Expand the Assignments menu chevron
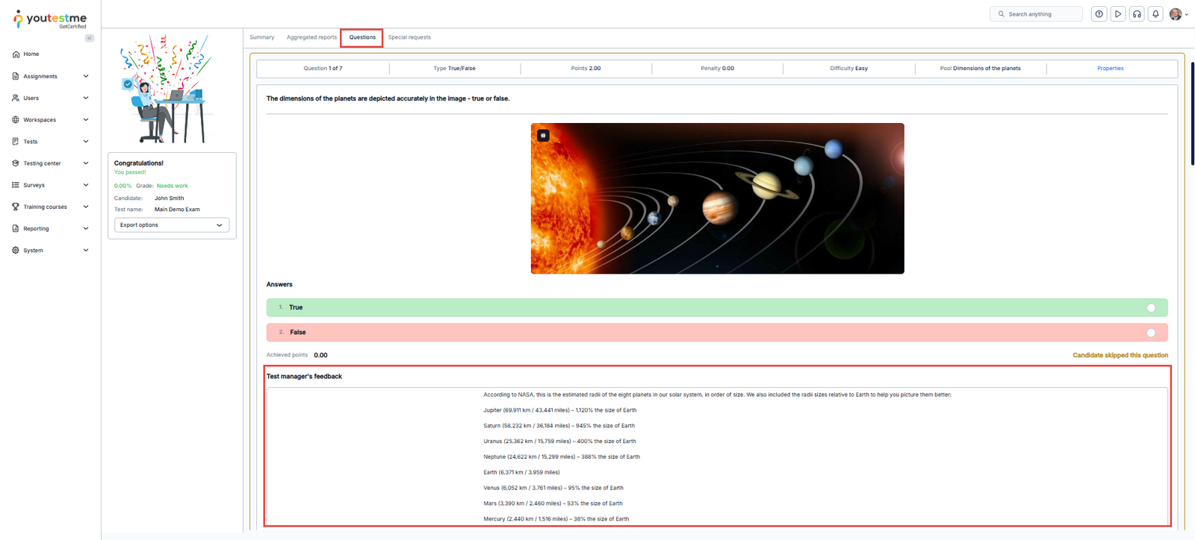This screenshot has height=540, width=1195. [x=86, y=76]
